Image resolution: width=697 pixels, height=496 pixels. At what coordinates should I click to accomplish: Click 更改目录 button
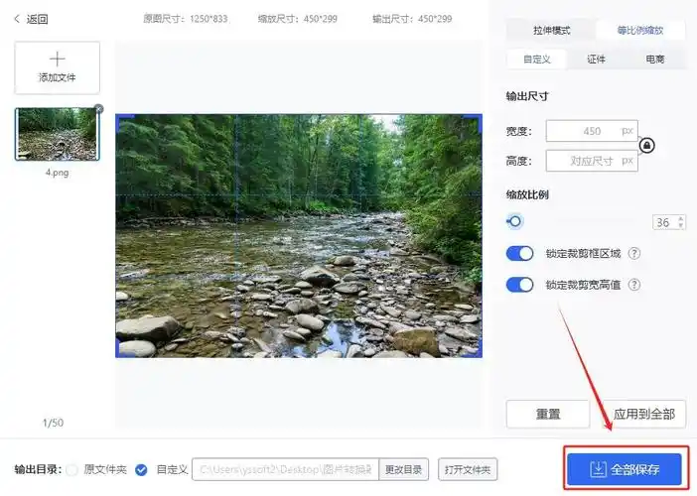[404, 469]
